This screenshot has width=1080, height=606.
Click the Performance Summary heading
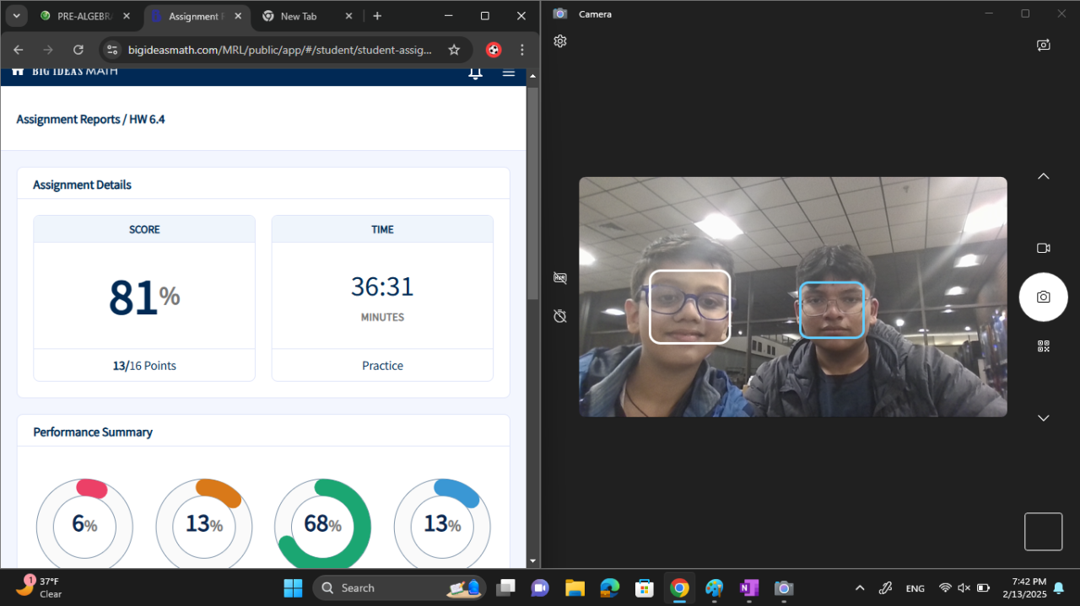click(93, 432)
